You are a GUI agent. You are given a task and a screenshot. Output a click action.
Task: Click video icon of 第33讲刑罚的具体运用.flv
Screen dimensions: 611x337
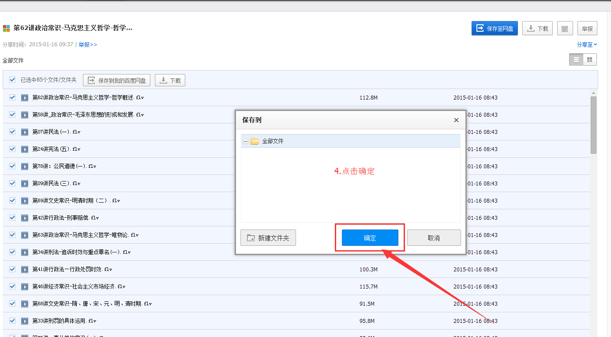click(x=25, y=321)
